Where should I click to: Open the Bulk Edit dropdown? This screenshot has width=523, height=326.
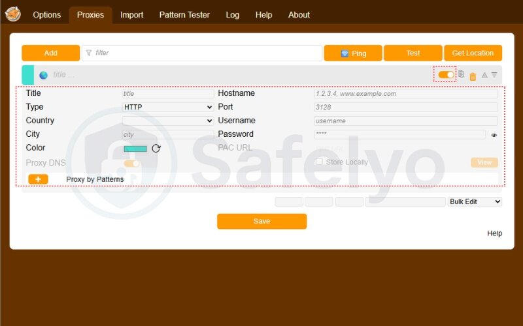tap(475, 201)
